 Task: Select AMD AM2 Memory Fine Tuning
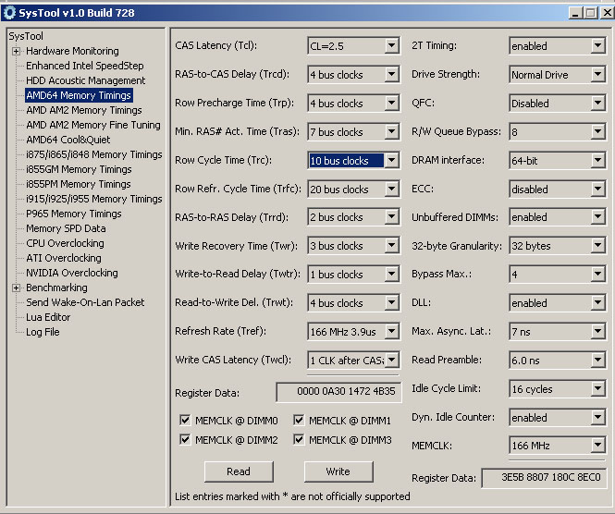(93, 125)
